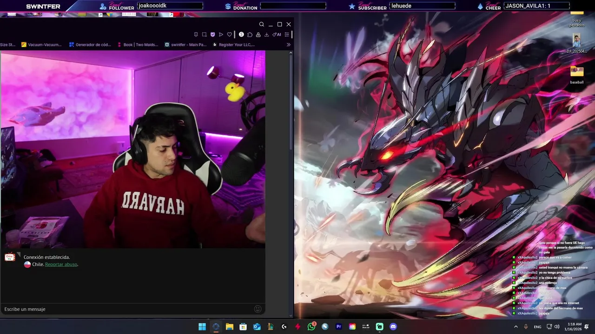Open Adobe Creative Cloud taskbar icon
This screenshot has height=334, width=595.
pos(352,327)
